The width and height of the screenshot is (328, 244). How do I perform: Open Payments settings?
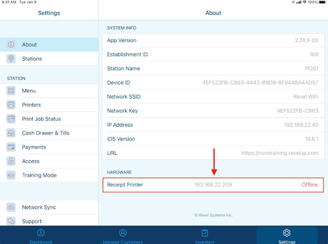pos(49,147)
